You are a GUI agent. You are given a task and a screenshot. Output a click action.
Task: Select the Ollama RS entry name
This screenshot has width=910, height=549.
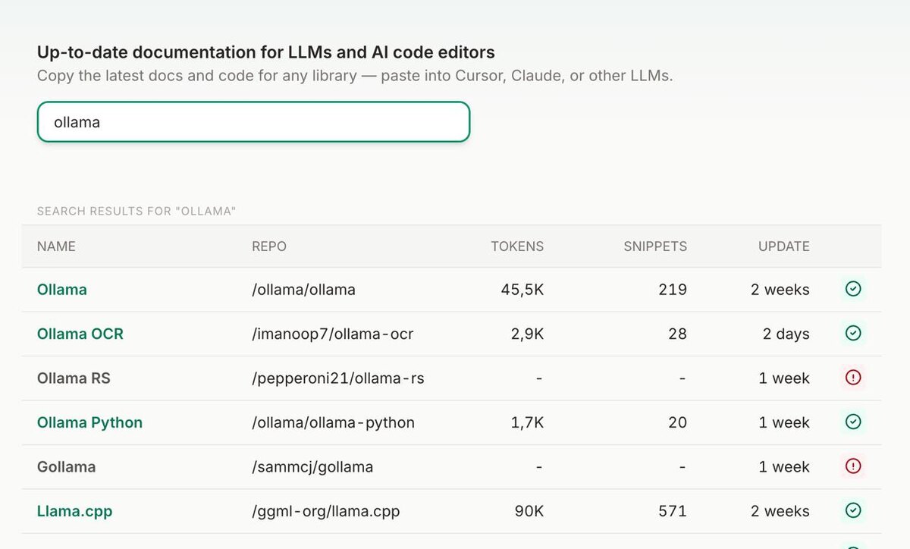click(74, 378)
